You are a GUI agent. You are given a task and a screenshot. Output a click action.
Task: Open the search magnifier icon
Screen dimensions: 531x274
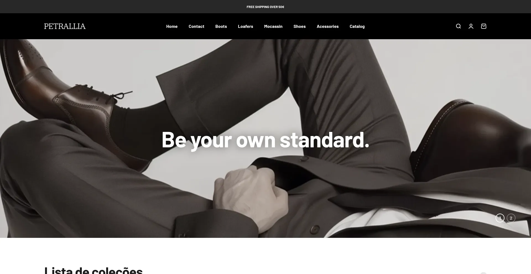coord(458,26)
